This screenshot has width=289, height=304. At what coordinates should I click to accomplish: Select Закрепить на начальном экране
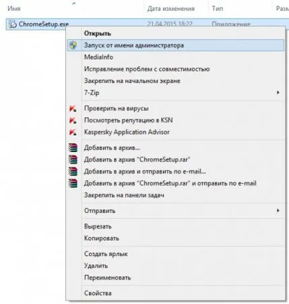click(176, 81)
